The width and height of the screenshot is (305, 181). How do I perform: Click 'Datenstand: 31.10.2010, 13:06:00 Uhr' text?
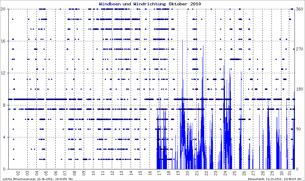[x=275, y=179]
